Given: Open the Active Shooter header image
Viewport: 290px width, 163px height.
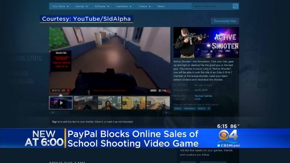Looking at the screenshot, I should coord(206,42).
